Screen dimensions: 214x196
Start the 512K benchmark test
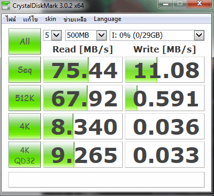coord(25,98)
